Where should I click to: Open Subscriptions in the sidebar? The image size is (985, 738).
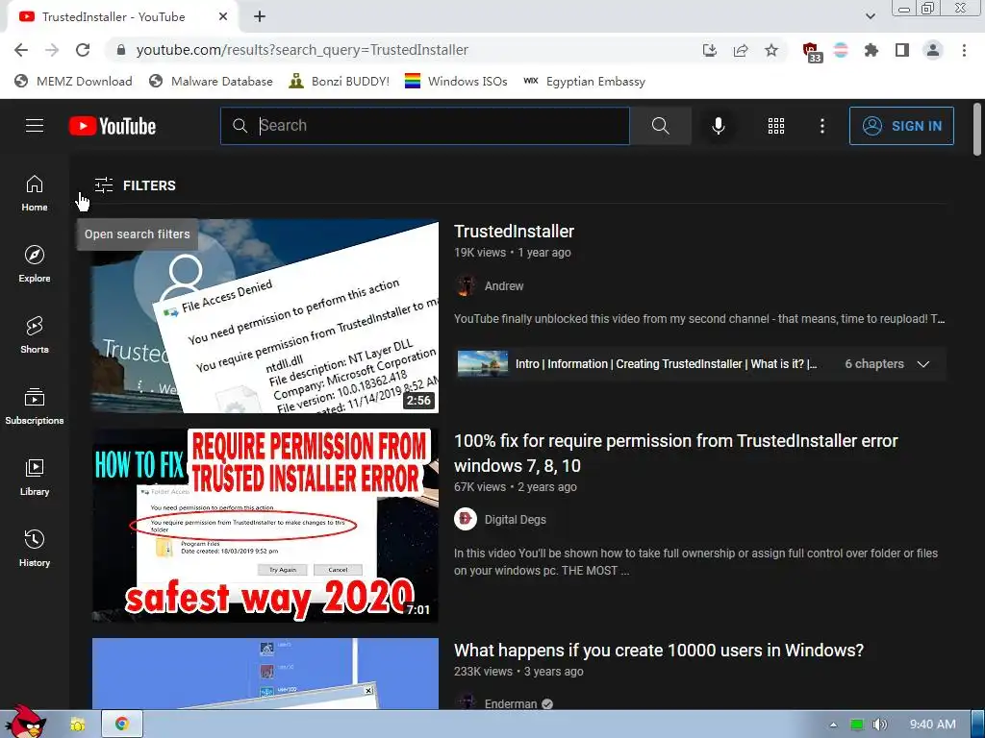35,406
